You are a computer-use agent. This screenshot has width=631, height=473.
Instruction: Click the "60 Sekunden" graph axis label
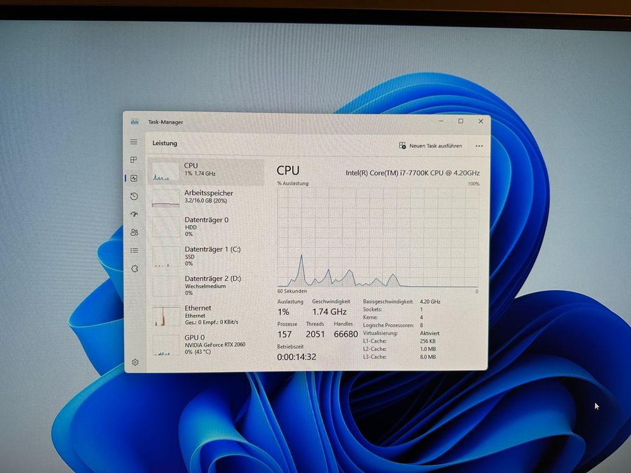point(292,291)
